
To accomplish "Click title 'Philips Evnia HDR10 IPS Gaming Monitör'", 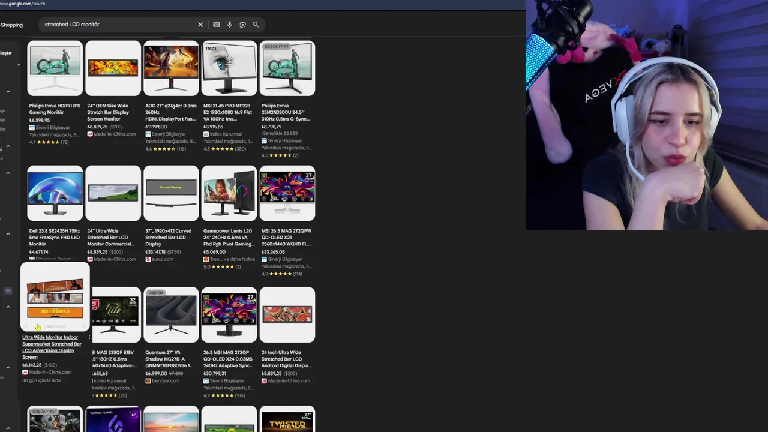I will 55,109.
